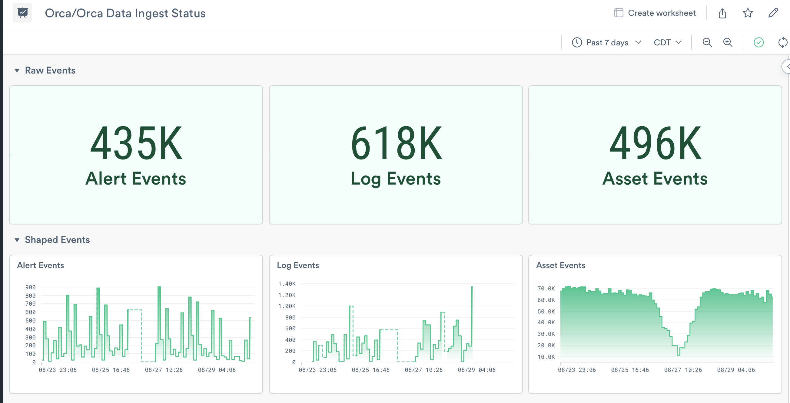The height and width of the screenshot is (403, 790).
Task: Click Create worksheet button
Action: [x=662, y=13]
